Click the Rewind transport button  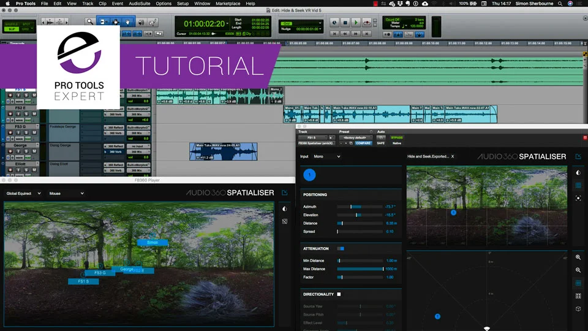[345, 34]
